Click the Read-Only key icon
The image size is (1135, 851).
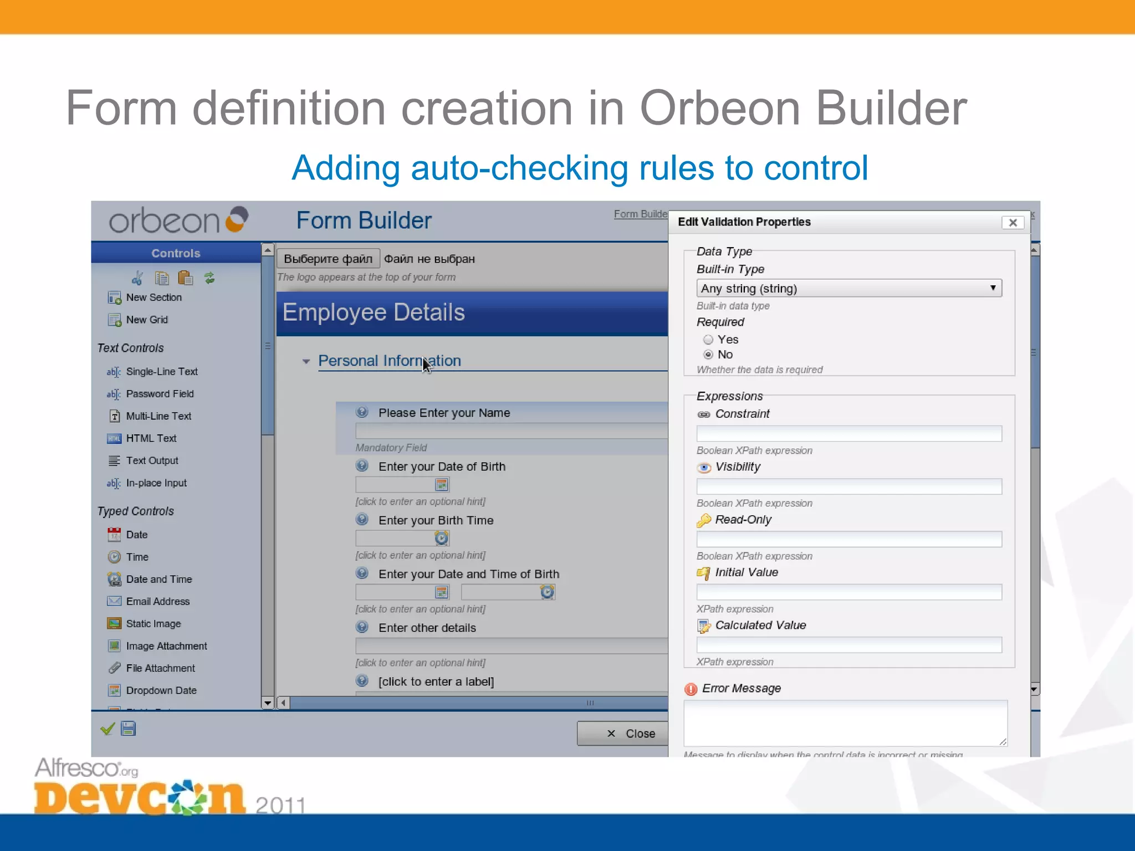[x=704, y=520]
